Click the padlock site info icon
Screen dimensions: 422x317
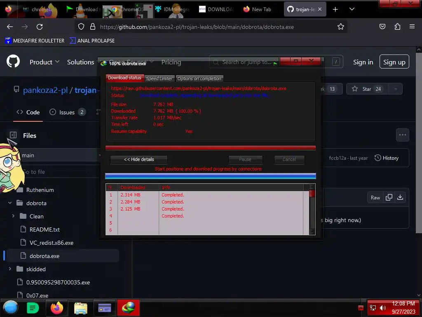click(93, 27)
